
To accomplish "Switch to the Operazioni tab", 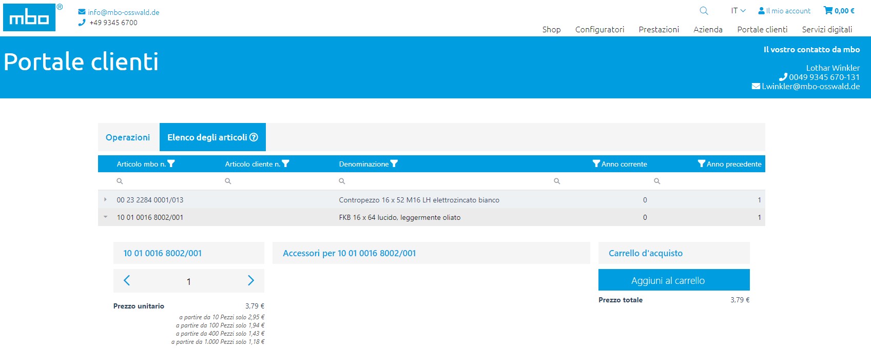I will point(128,137).
